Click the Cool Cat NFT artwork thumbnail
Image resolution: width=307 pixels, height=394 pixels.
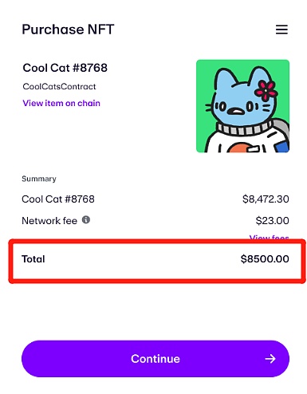pos(242,106)
